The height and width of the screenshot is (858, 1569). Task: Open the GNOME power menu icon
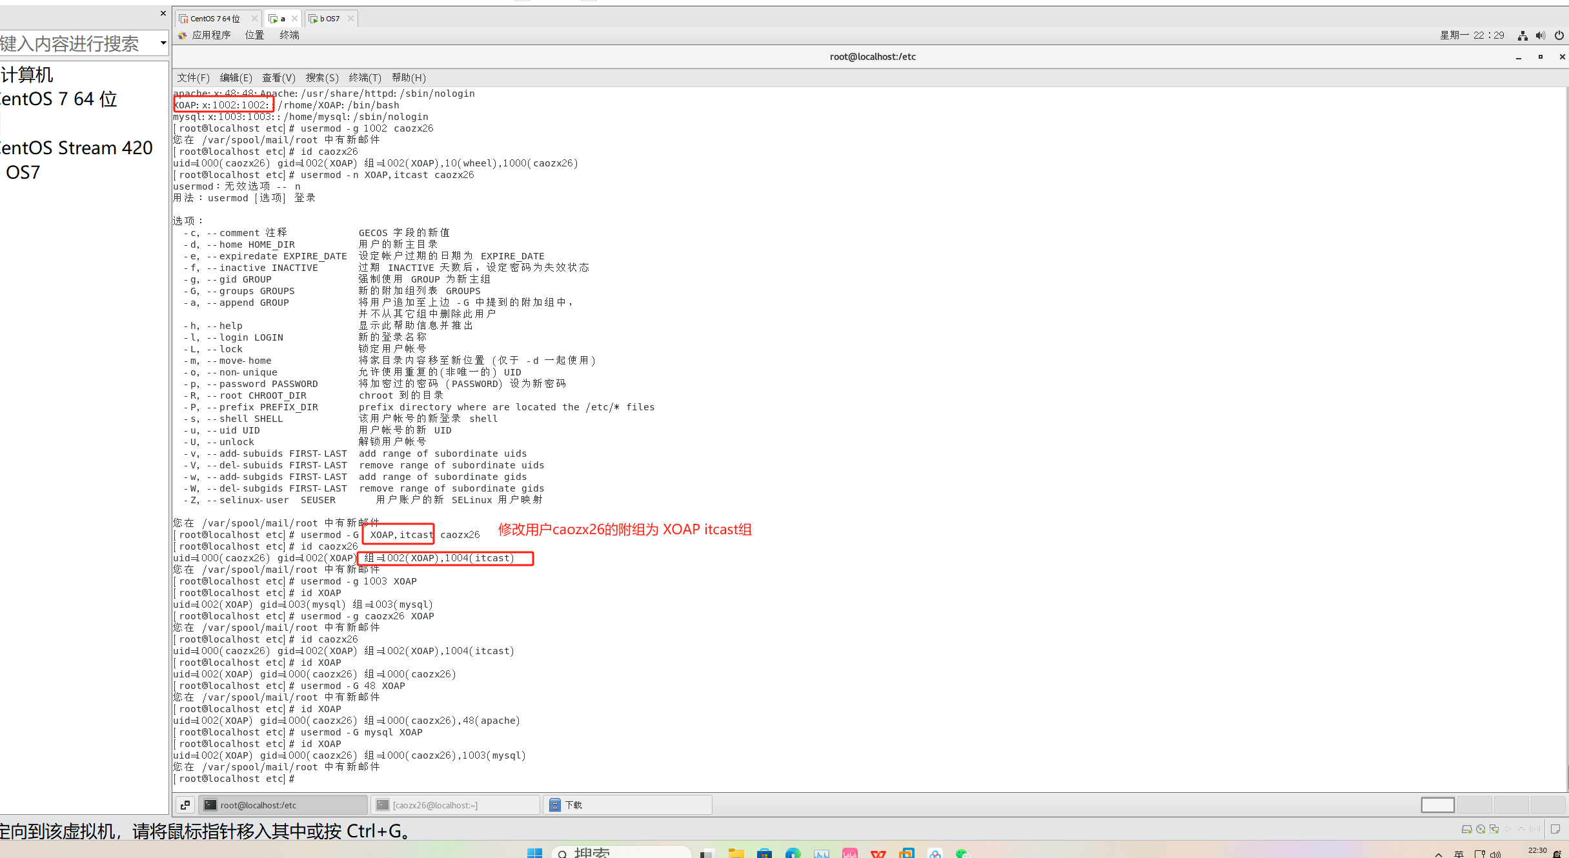coord(1559,35)
